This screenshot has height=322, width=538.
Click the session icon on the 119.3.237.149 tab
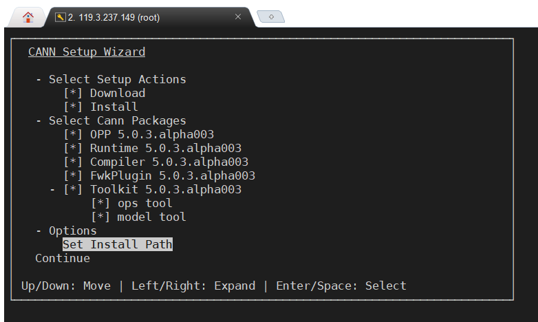tap(60, 17)
